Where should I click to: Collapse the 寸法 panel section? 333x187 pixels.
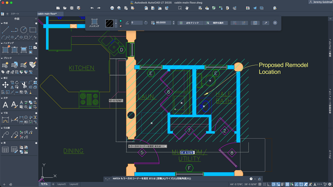(2, 113)
